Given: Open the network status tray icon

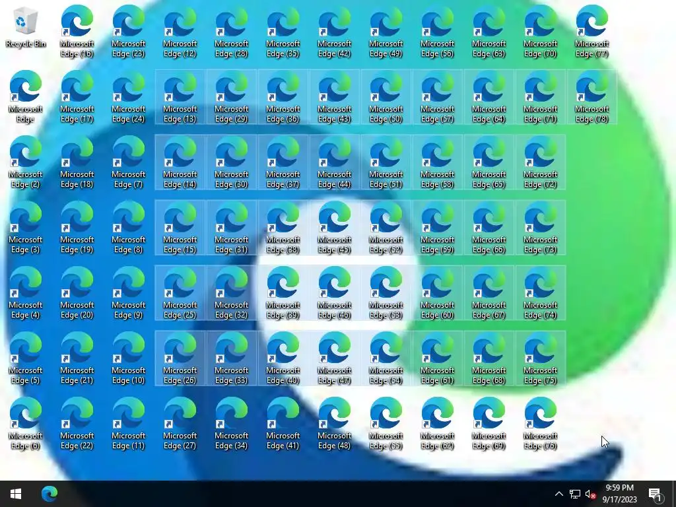Looking at the screenshot, I should [x=575, y=494].
